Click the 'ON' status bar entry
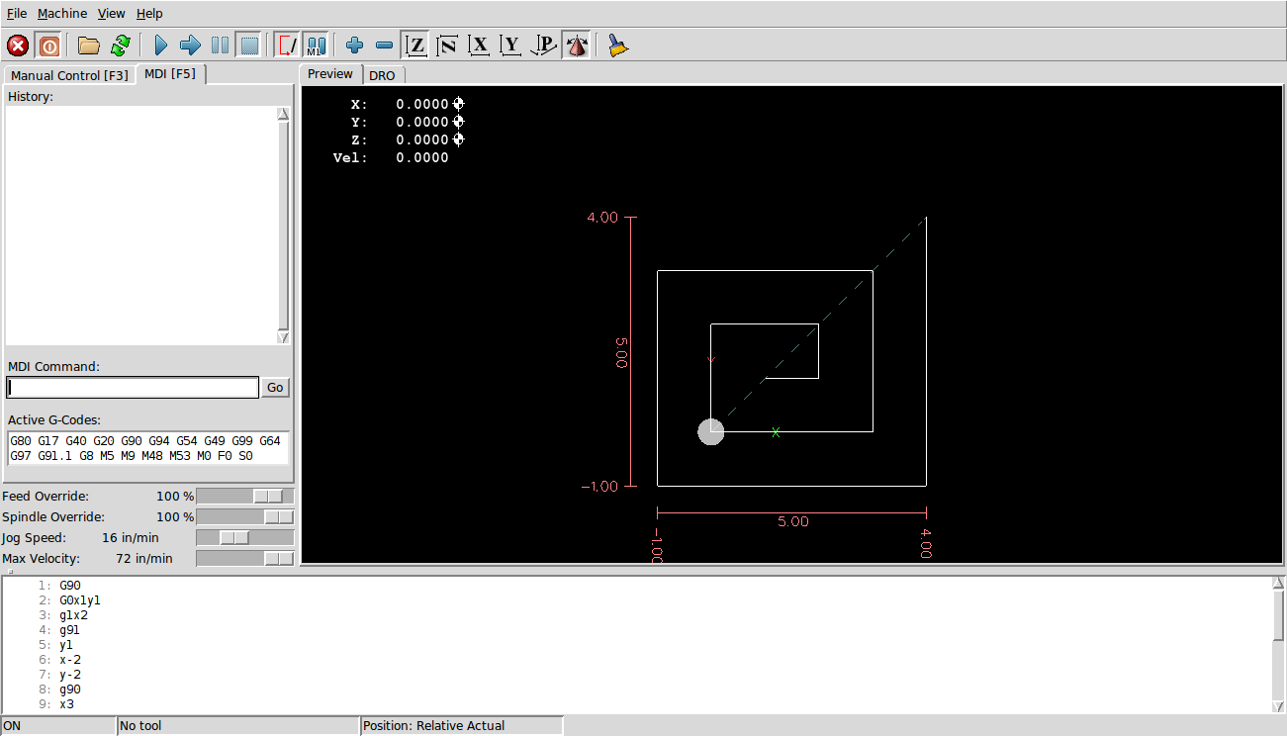This screenshot has height=736, width=1287. (58, 726)
